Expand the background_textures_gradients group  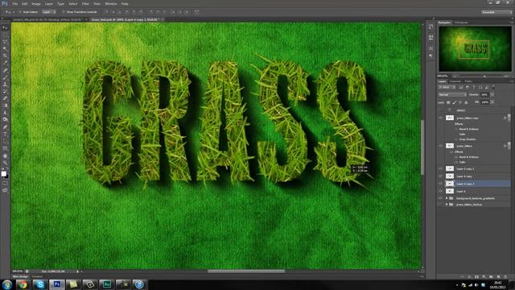coord(447,198)
